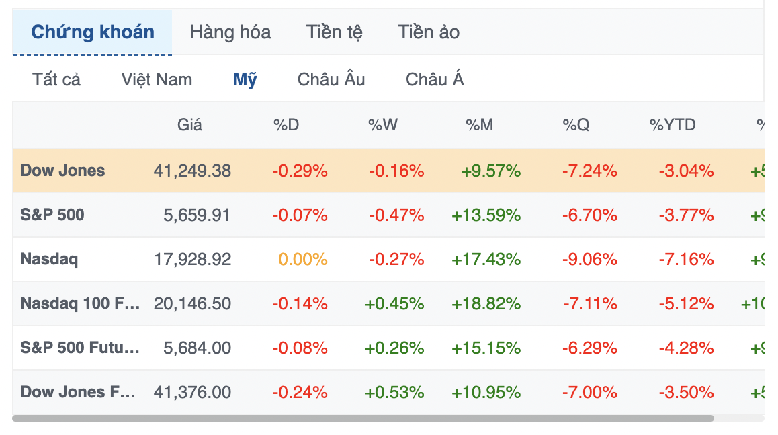The image size is (778, 435).
Task: Click the Nasdaq index name
Action: coord(49,259)
